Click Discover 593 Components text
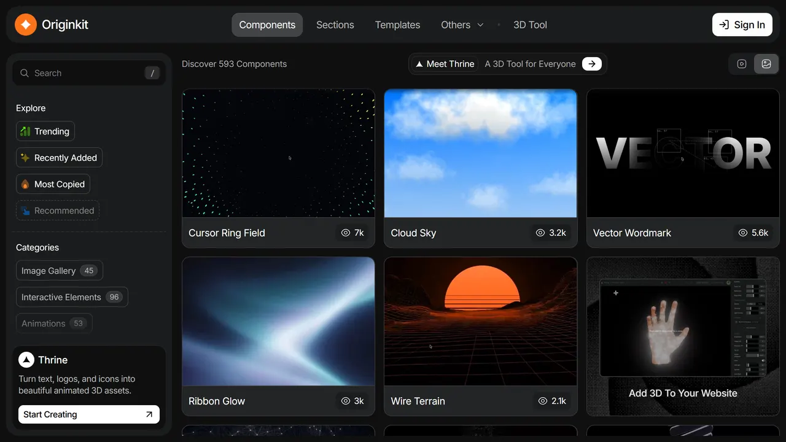The width and height of the screenshot is (786, 442). (x=234, y=64)
